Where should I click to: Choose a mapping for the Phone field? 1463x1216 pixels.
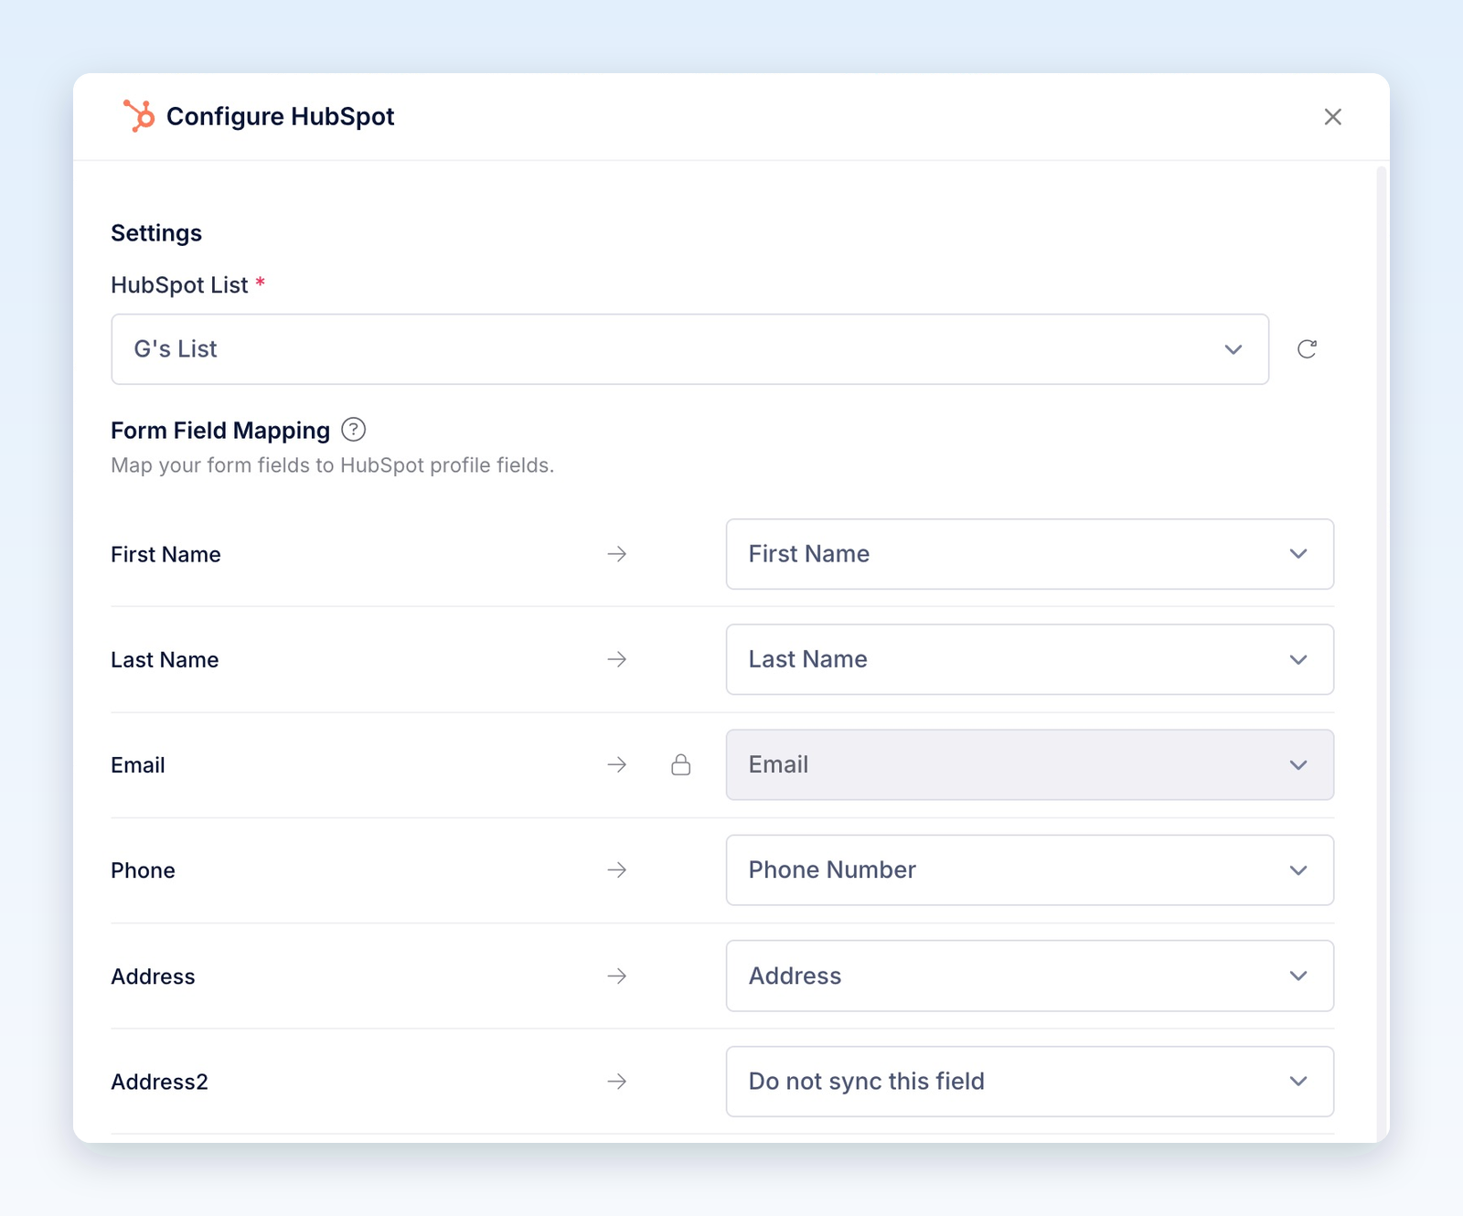(1030, 869)
